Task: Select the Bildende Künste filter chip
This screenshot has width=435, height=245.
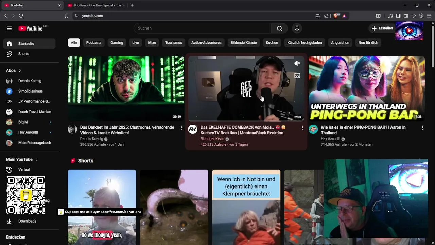Action: (244, 43)
